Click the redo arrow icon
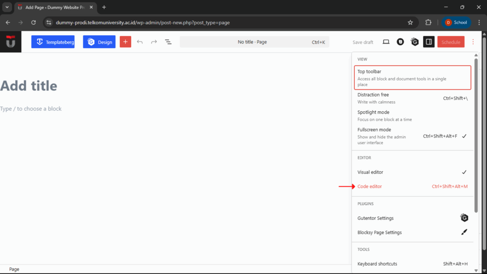Image resolution: width=487 pixels, height=274 pixels. pos(154,42)
